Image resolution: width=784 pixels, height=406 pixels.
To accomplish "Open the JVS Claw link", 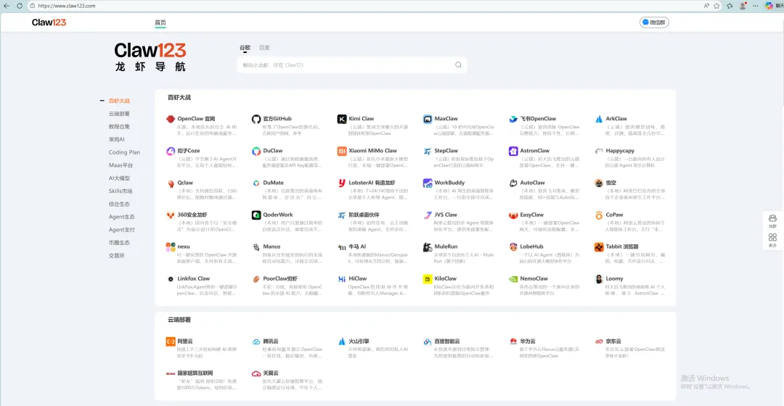I will click(446, 215).
